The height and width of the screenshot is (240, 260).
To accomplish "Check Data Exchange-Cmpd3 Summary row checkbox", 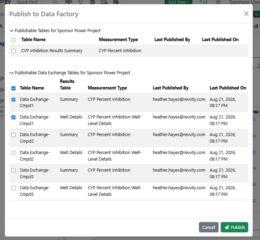I will pos(13,170).
